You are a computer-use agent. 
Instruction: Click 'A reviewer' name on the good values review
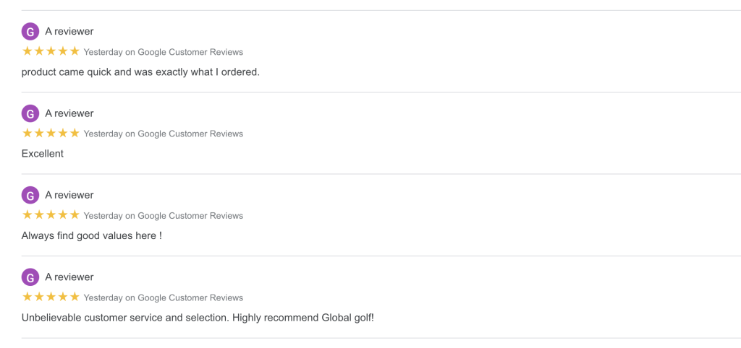[69, 195]
